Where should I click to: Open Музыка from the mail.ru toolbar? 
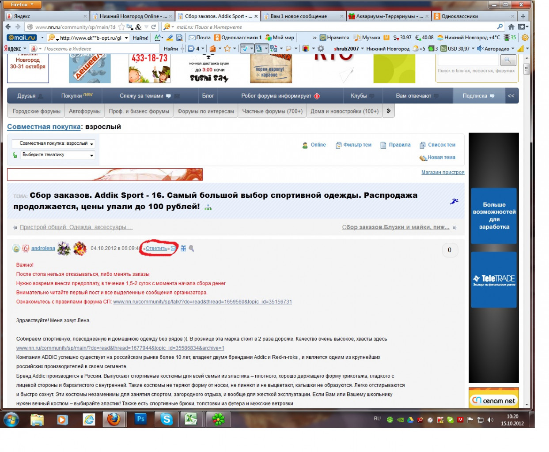(x=367, y=38)
